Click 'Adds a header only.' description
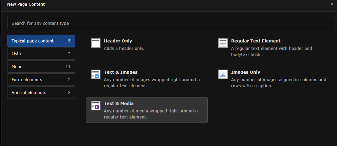The image size is (337, 146). pyautogui.click(x=124, y=48)
